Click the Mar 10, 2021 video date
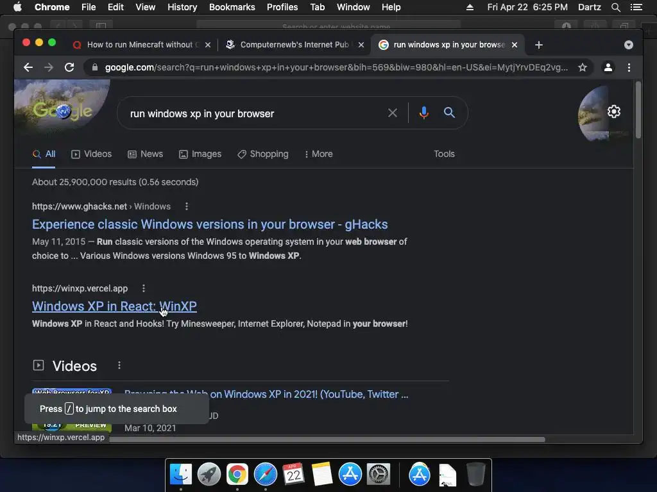 [150, 428]
